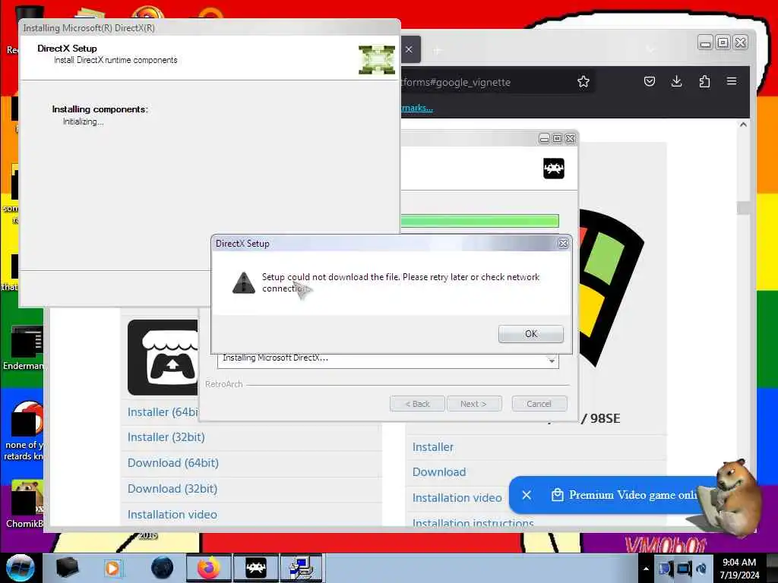The image size is (778, 583).
Task: Close the Premium Video game ad banner
Action: 527,495
